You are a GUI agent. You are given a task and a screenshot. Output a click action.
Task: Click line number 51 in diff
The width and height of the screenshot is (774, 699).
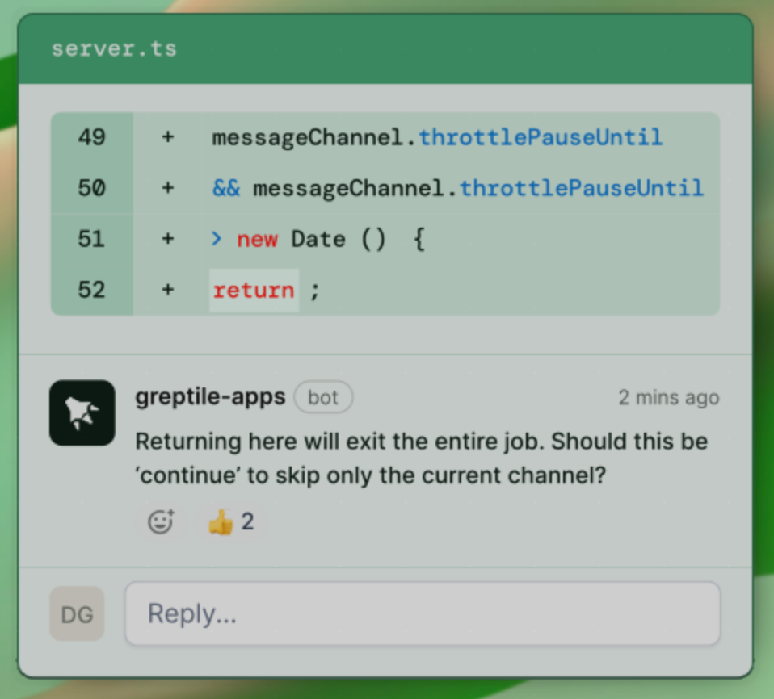(x=92, y=239)
